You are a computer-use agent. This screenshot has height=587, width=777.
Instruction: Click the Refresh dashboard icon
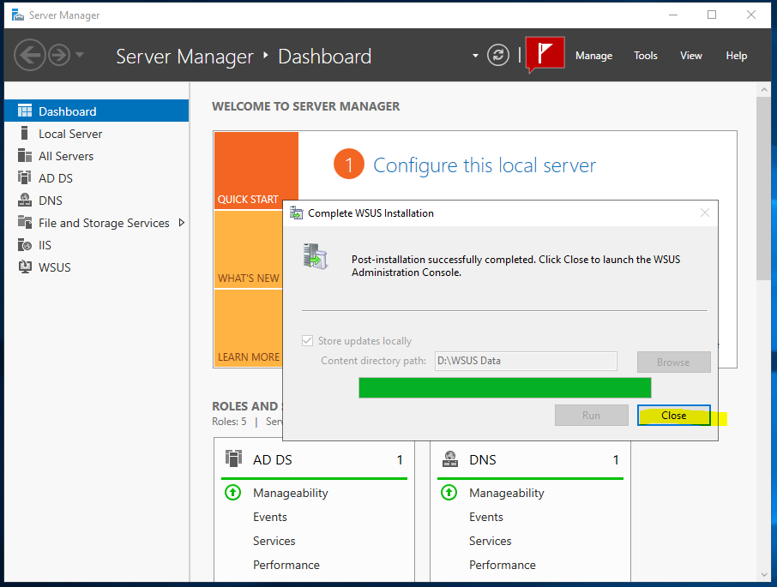click(498, 55)
